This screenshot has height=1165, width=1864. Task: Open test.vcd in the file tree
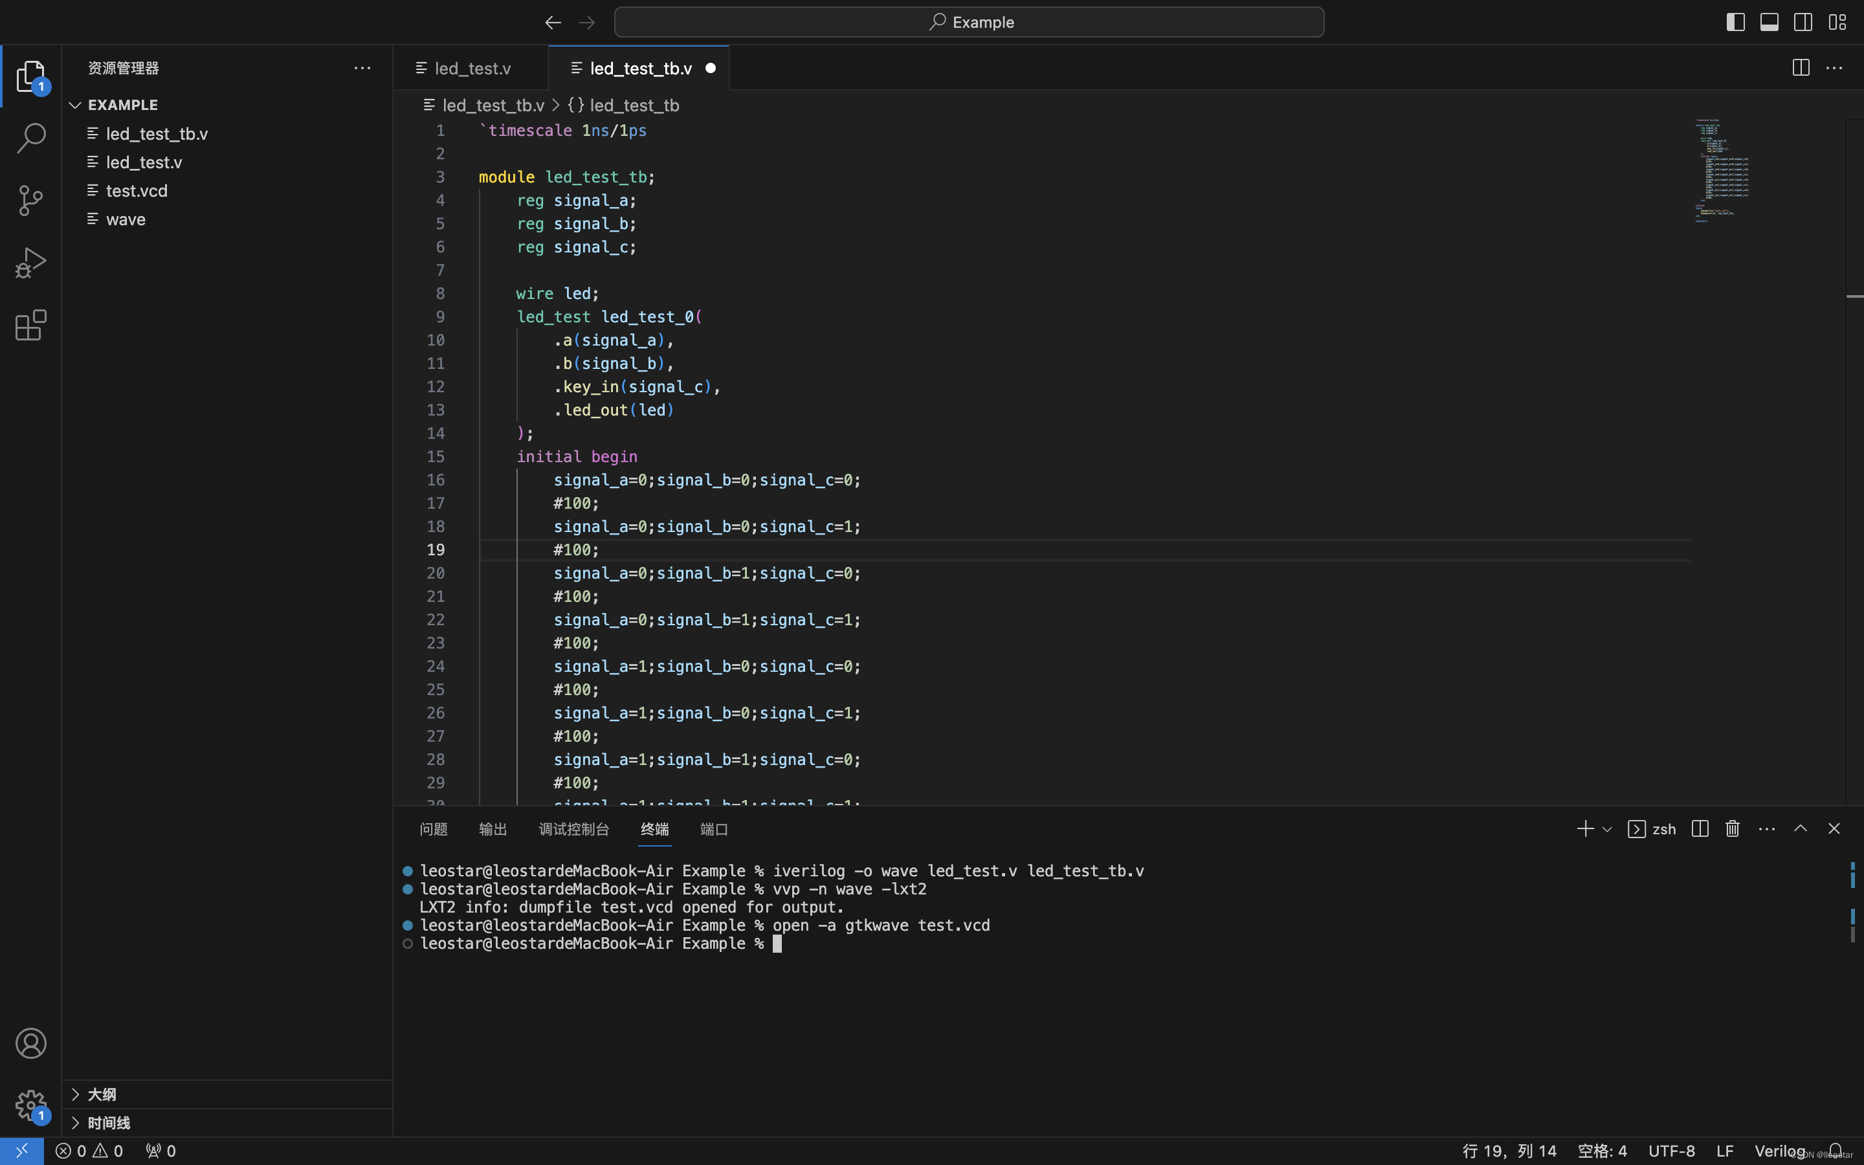point(227,191)
